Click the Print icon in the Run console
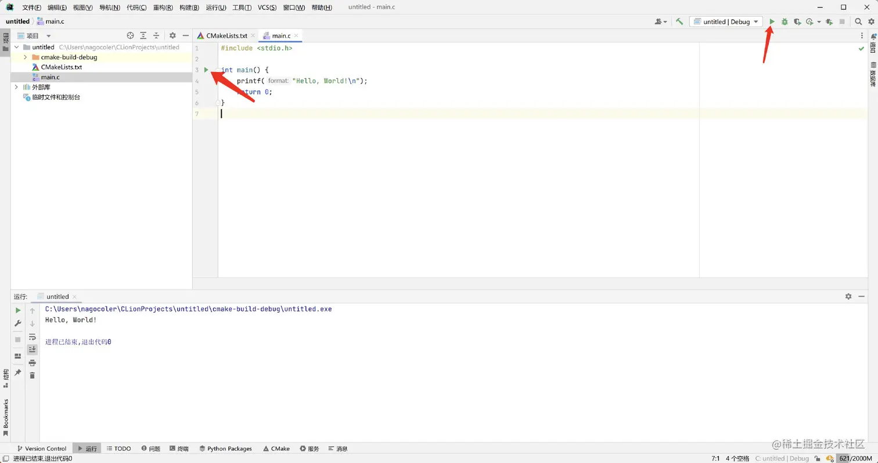Image resolution: width=878 pixels, height=463 pixels. [33, 363]
